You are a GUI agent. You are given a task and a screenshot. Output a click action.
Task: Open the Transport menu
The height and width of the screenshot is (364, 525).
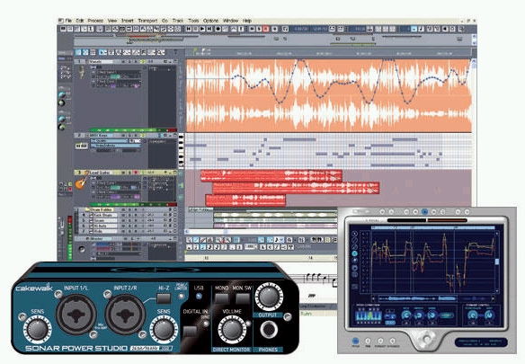147,21
